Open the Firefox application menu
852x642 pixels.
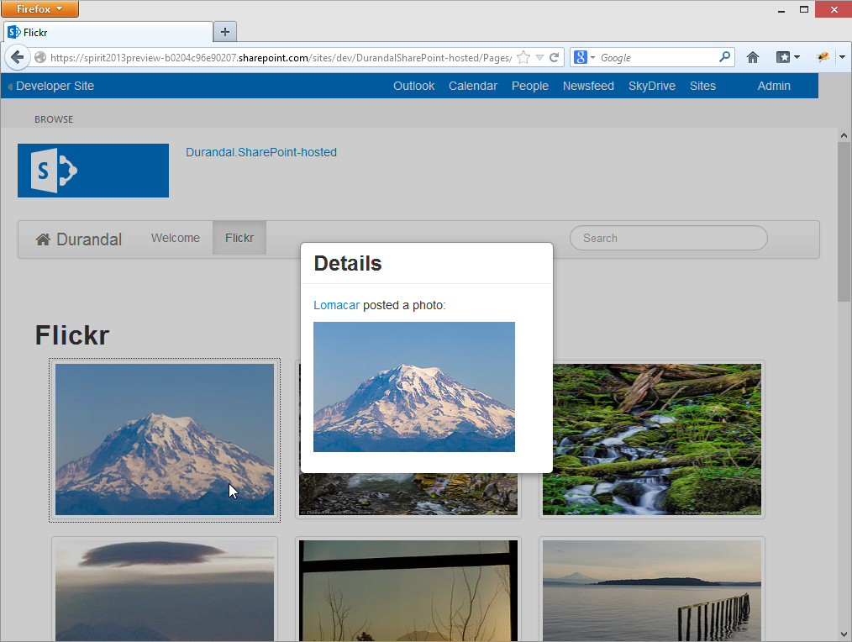[x=39, y=8]
